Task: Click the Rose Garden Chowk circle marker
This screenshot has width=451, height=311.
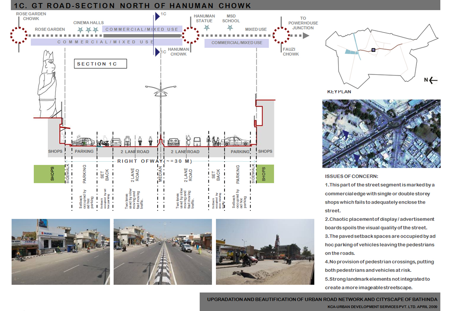Action: pos(18,35)
